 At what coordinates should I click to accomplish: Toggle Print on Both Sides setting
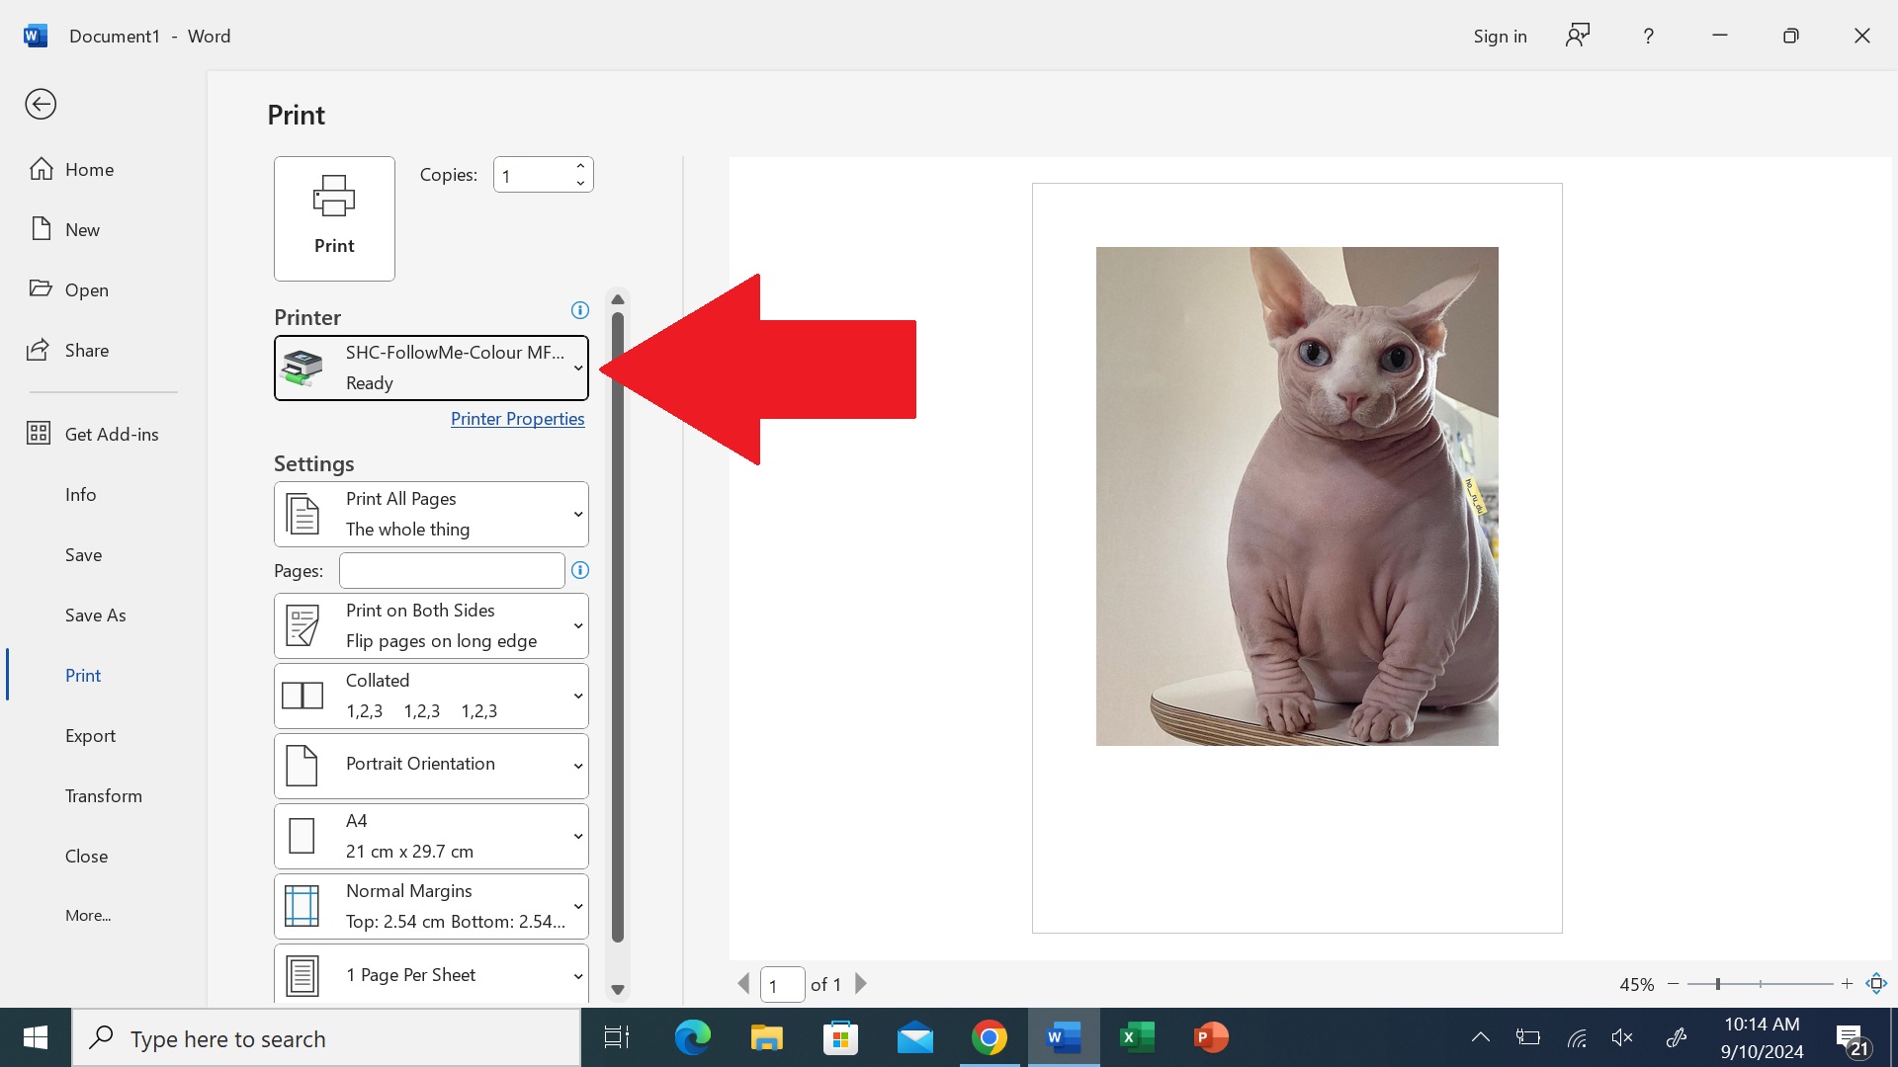(x=430, y=625)
